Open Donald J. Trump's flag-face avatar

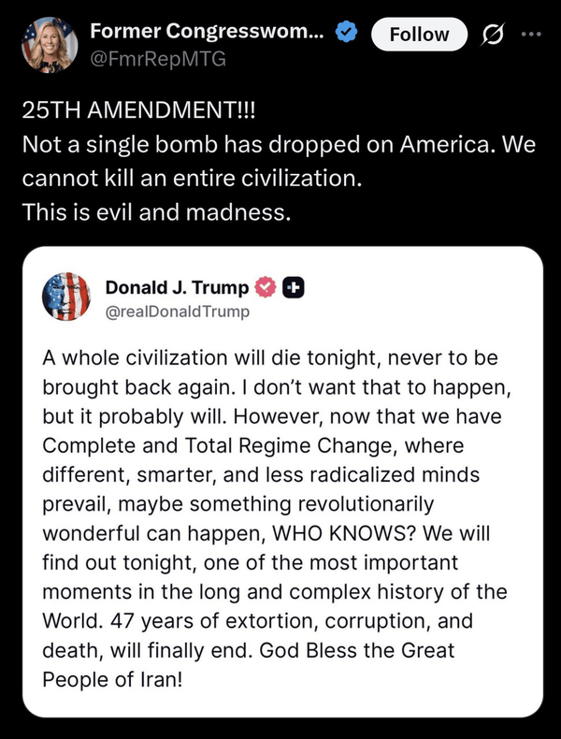pyautogui.click(x=66, y=297)
